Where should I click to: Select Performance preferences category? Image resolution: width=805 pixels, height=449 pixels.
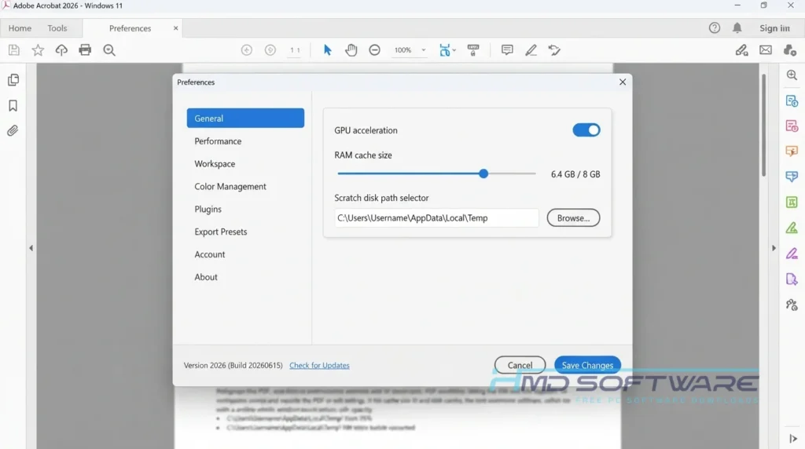tap(218, 141)
